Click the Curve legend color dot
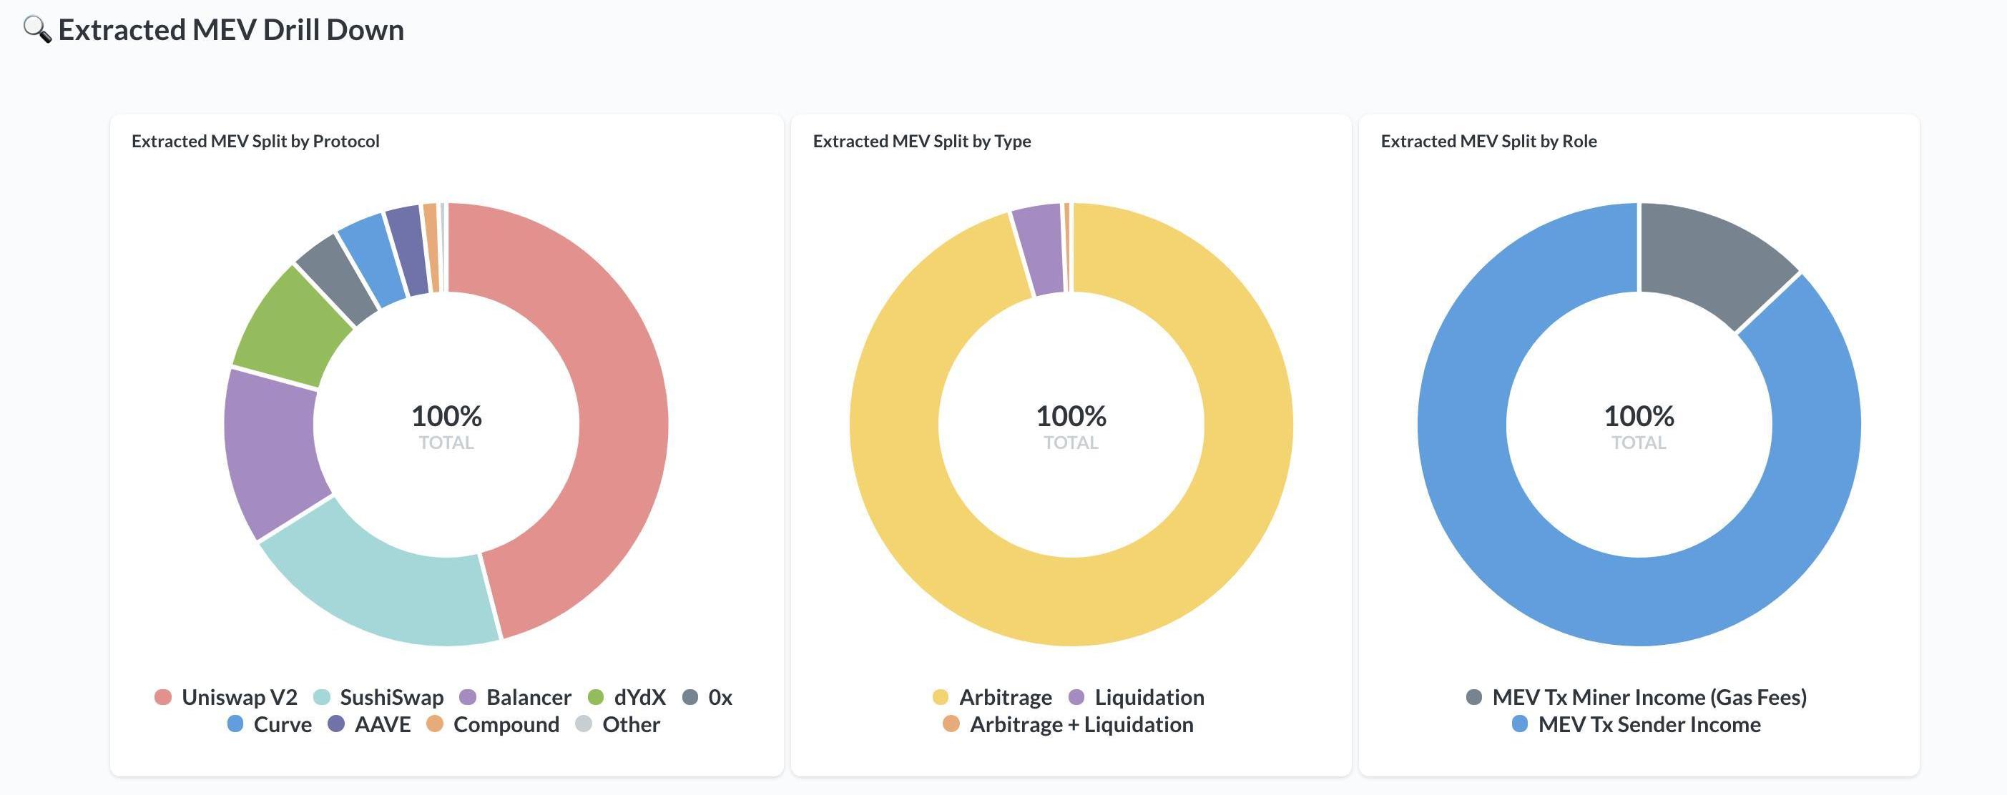This screenshot has width=2007, height=795. tap(235, 724)
